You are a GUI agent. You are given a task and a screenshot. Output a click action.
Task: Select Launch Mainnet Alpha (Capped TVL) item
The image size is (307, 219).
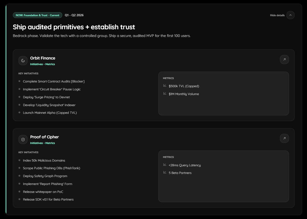[x=50, y=113]
